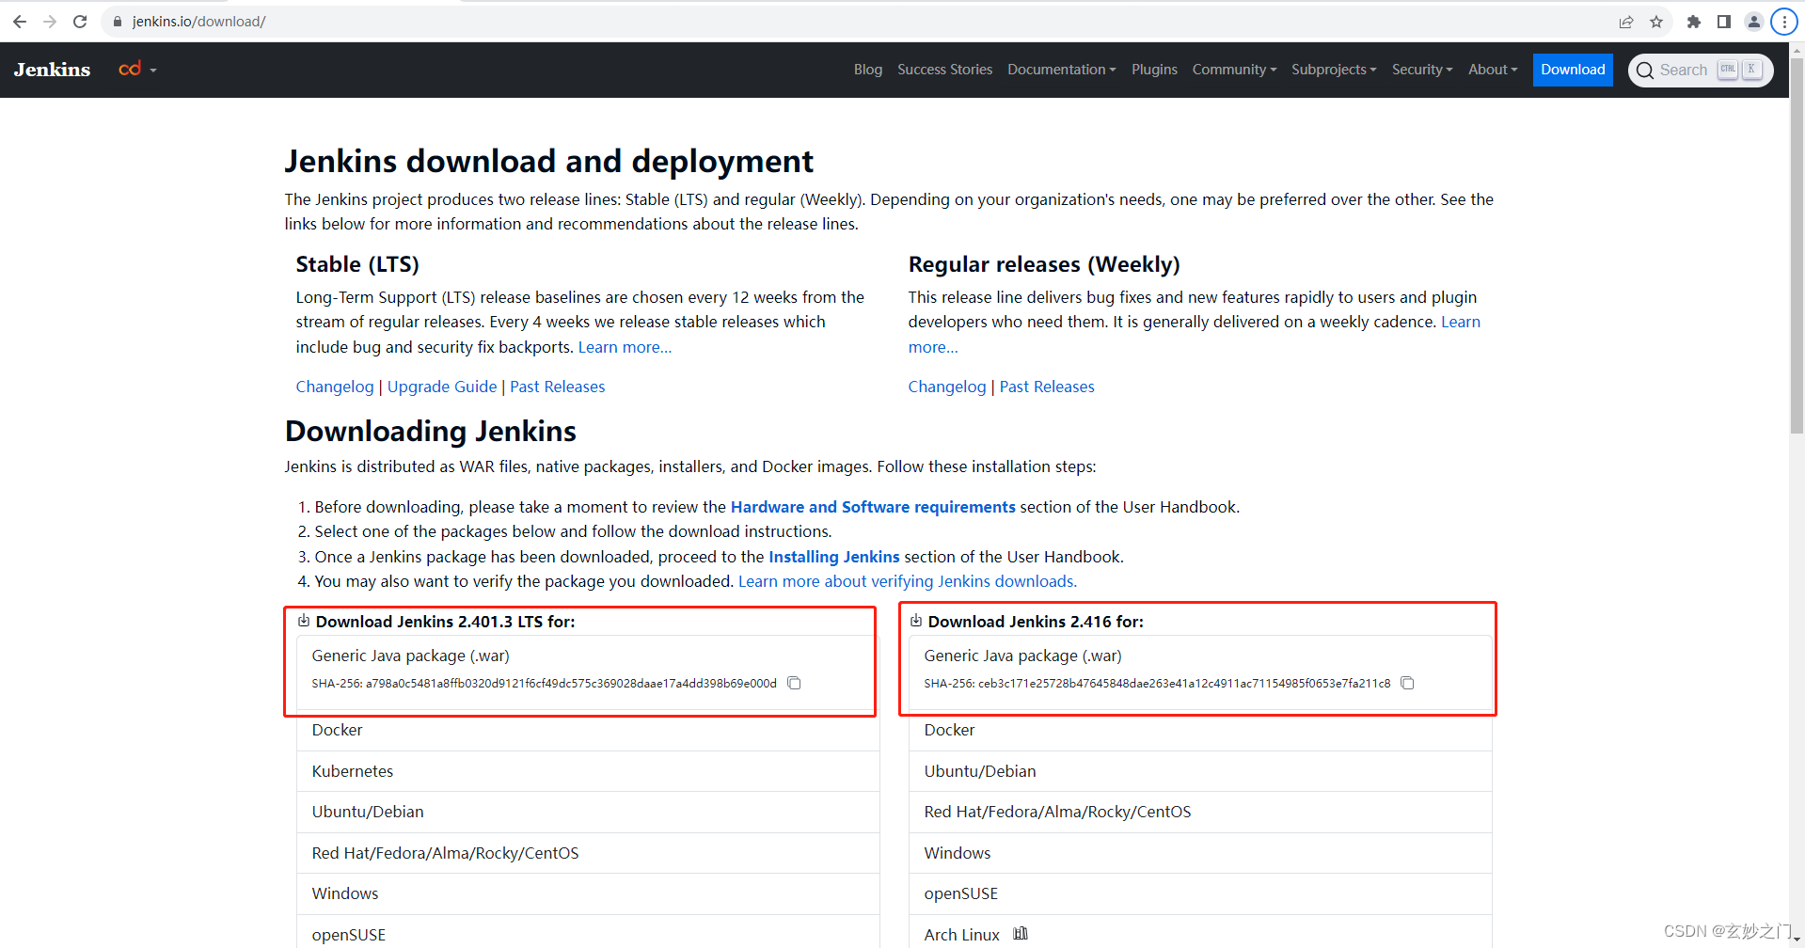The image size is (1805, 948).
Task: Open the Blog nav link
Action: click(x=868, y=70)
